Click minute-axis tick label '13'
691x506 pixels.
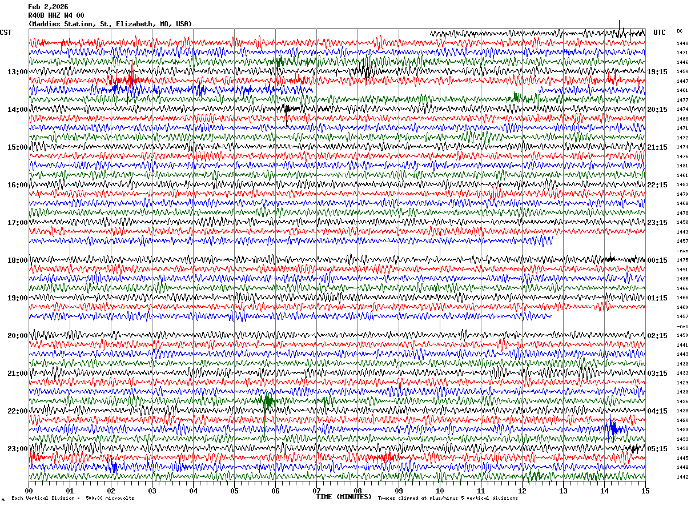(x=563, y=490)
